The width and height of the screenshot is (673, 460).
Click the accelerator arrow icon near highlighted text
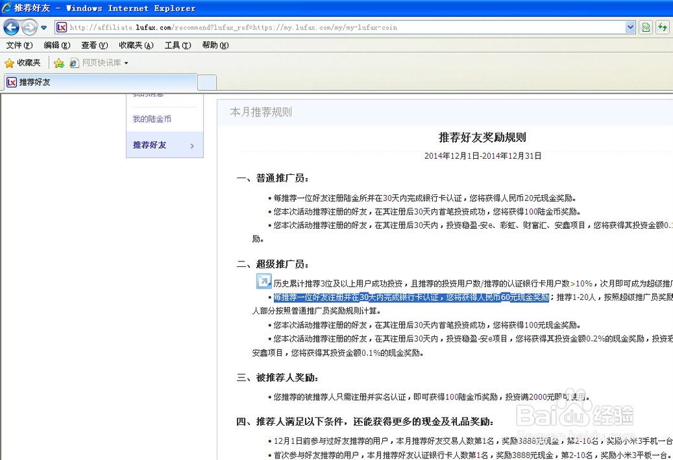264,281
